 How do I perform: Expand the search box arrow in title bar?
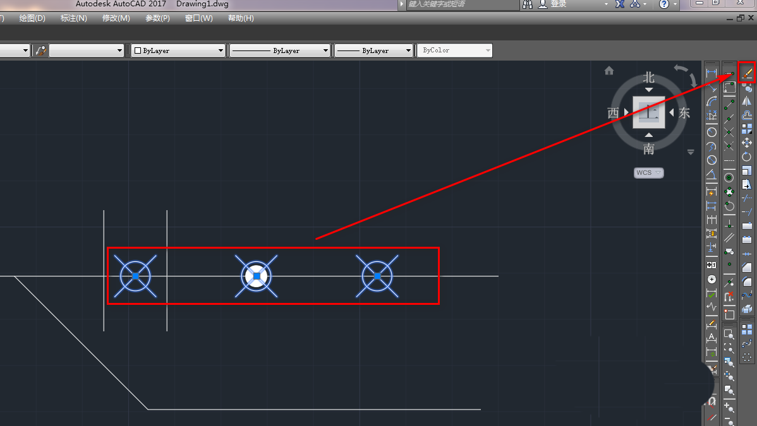coord(402,4)
